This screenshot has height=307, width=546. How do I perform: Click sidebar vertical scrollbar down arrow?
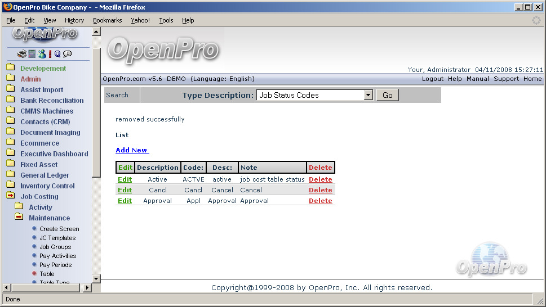96,278
